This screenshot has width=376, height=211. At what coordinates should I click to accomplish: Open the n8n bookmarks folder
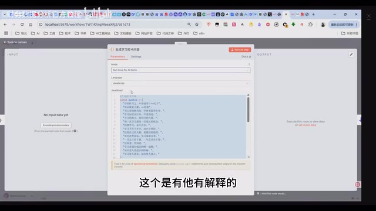[199, 33]
